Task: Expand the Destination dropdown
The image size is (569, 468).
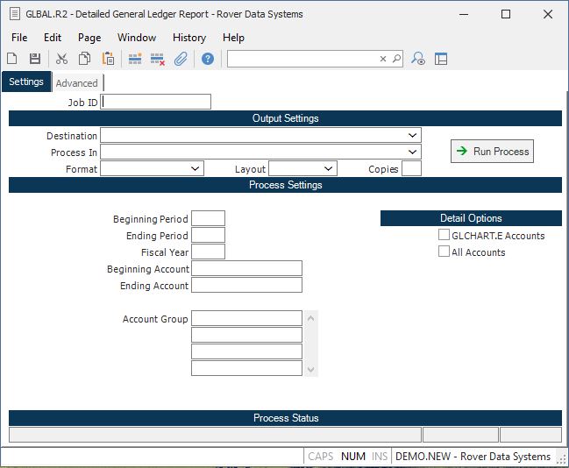Action: 412,136
